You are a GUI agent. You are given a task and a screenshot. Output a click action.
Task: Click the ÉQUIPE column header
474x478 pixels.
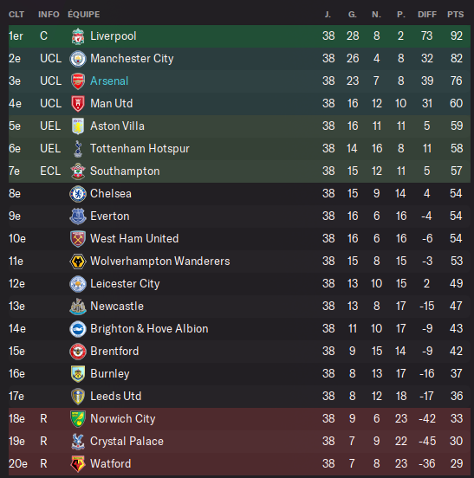[83, 14]
